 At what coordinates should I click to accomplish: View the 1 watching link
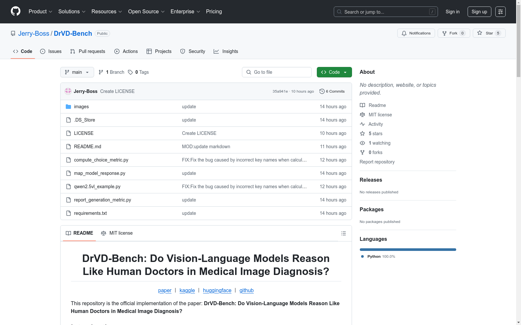click(375, 143)
